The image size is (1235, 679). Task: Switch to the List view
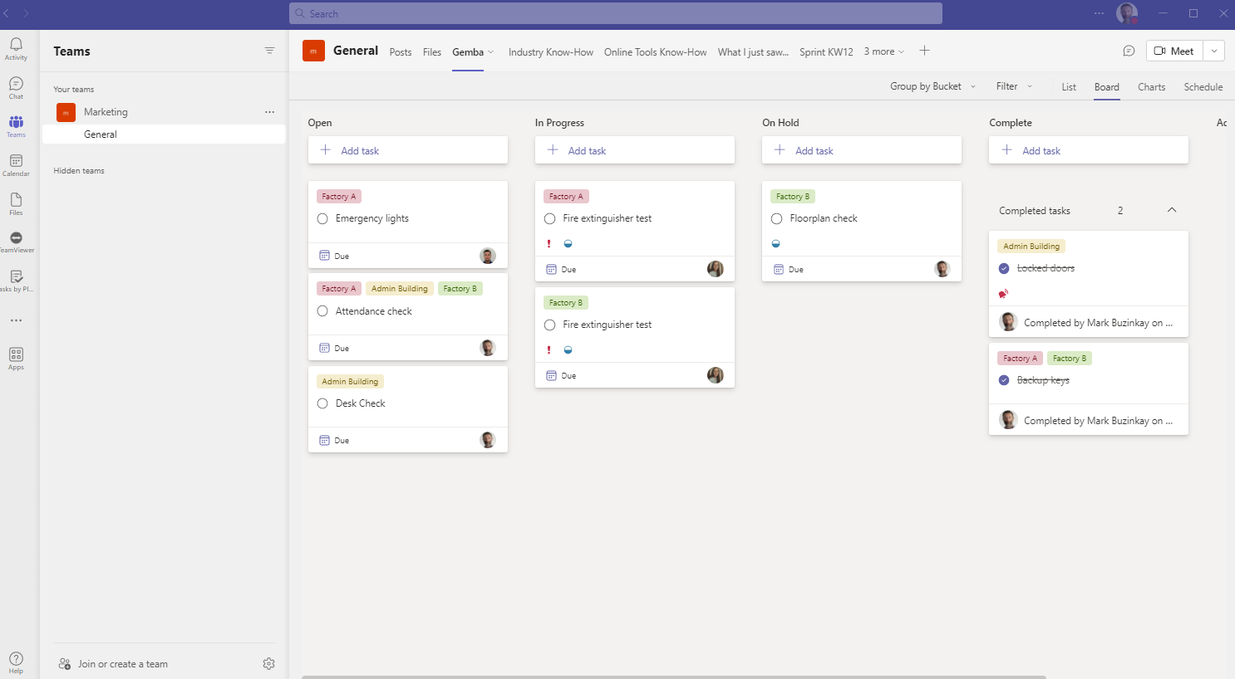click(x=1069, y=87)
